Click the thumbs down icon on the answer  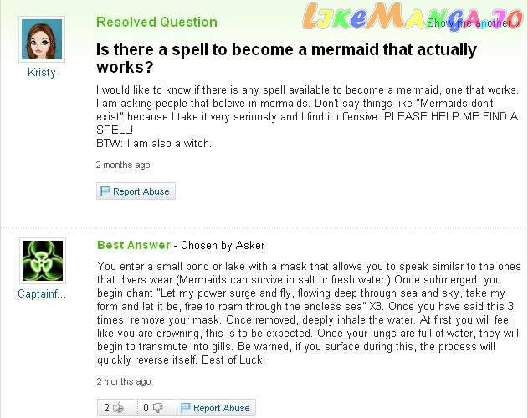[157, 408]
